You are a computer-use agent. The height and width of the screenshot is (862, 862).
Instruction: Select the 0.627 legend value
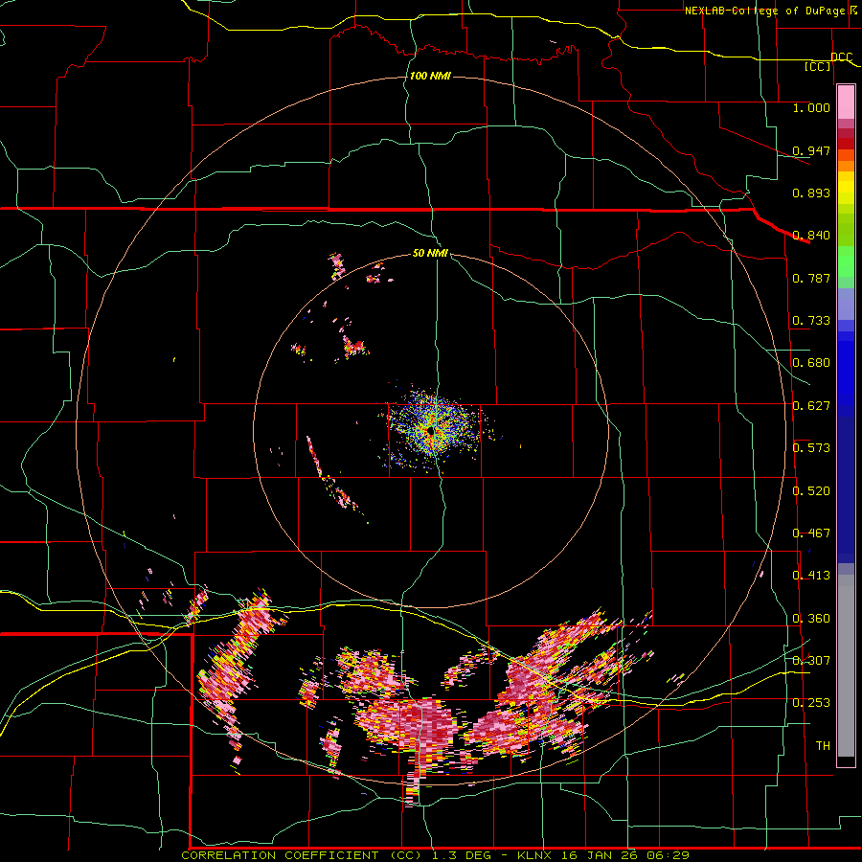pyautogui.click(x=811, y=406)
